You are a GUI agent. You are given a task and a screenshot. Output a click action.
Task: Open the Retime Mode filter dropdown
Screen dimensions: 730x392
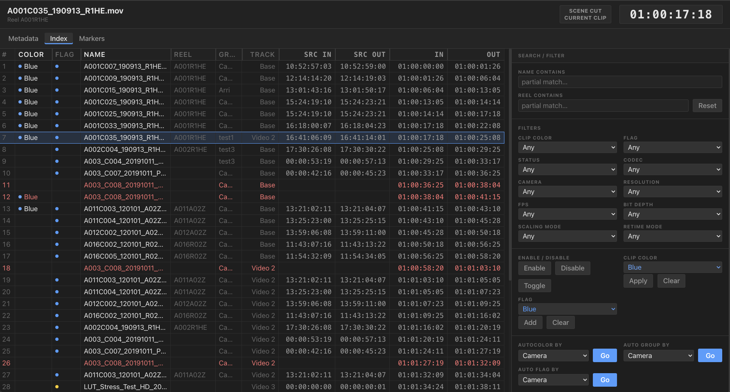click(673, 236)
